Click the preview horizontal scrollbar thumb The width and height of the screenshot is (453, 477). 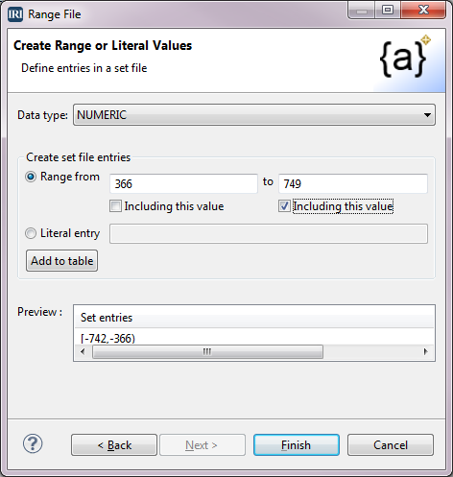pyautogui.click(x=207, y=351)
